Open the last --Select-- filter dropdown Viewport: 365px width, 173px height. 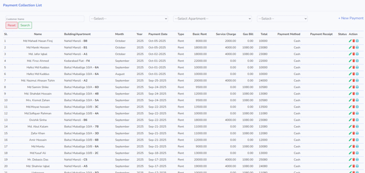(x=282, y=19)
